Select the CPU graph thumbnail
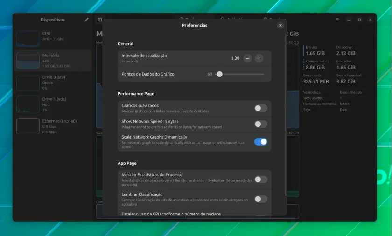 coord(28,38)
